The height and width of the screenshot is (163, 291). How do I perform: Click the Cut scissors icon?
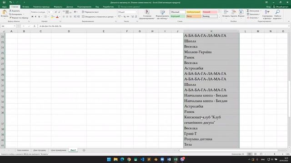10,11
